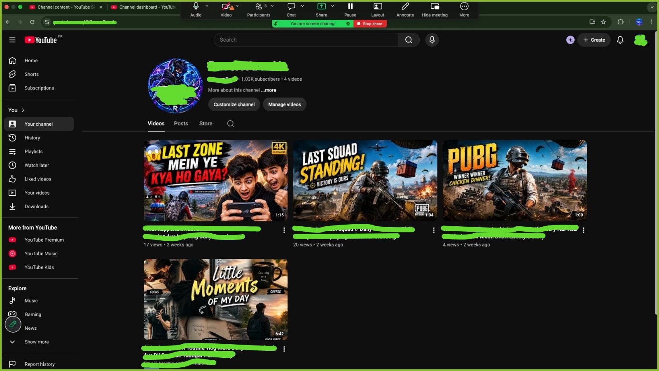Open Report history

(x=39, y=364)
